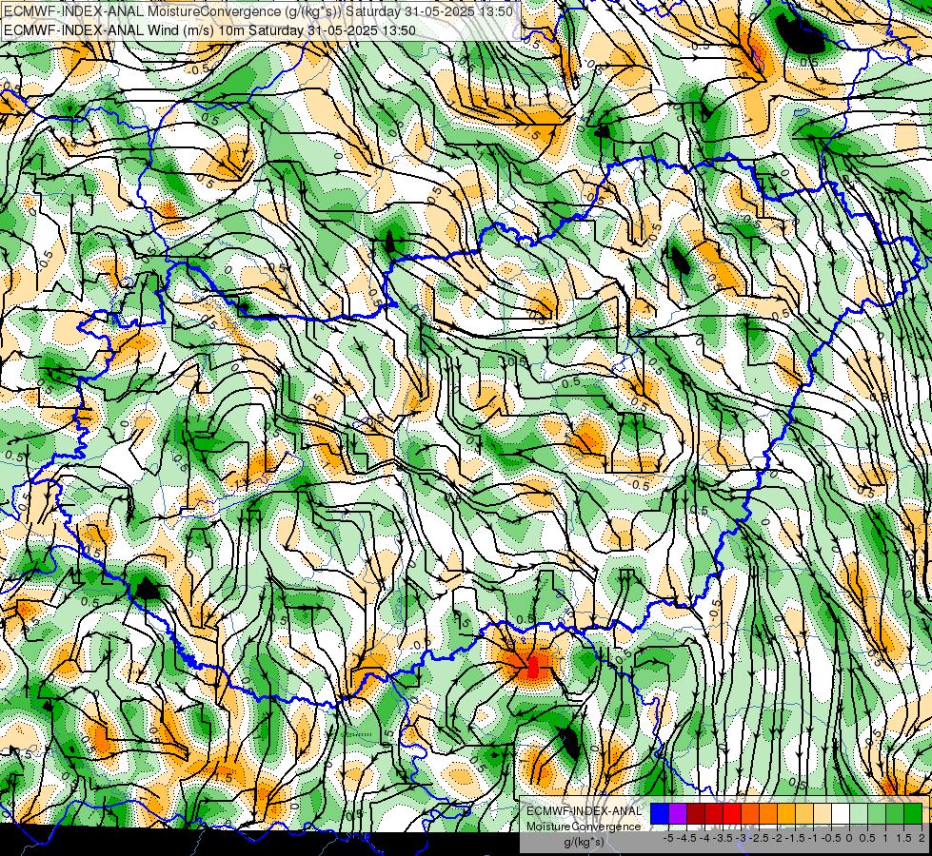Screen dimensions: 932x856
Task: Click the -3.5 legend scale value
Action: point(723,838)
